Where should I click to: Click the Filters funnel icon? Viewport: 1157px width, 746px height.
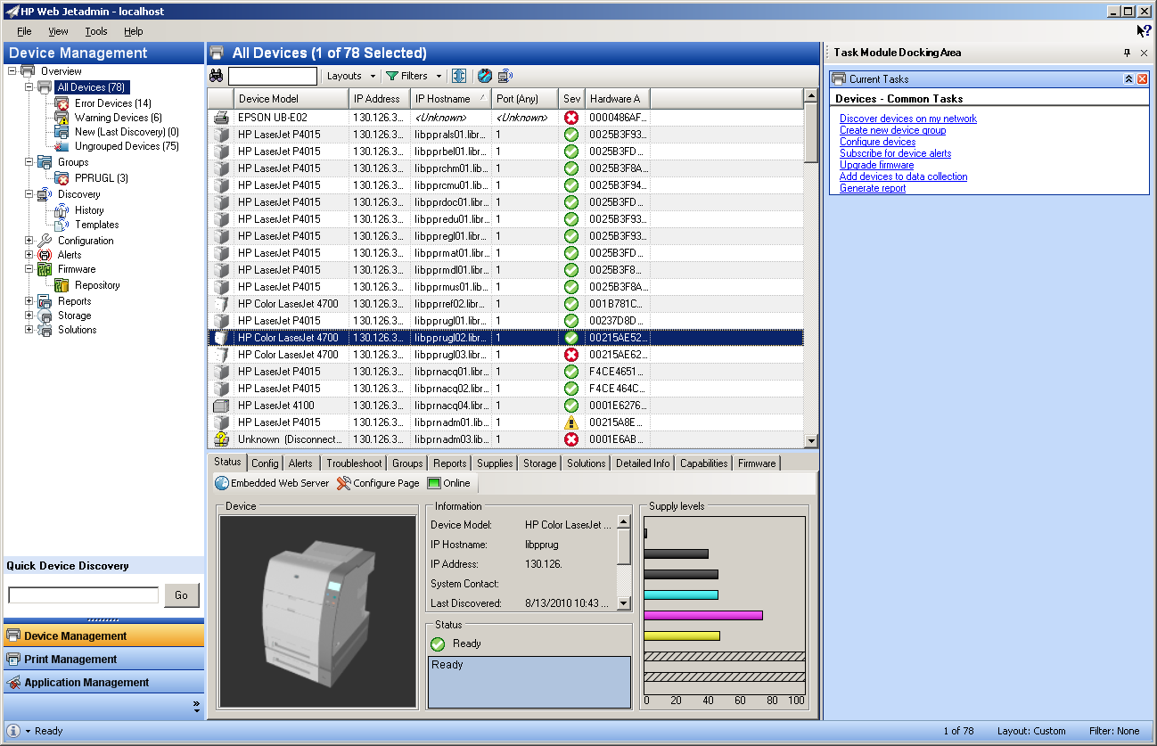coord(391,76)
